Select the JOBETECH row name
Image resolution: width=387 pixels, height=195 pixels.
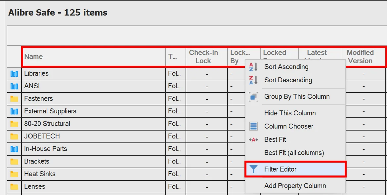pos(42,136)
